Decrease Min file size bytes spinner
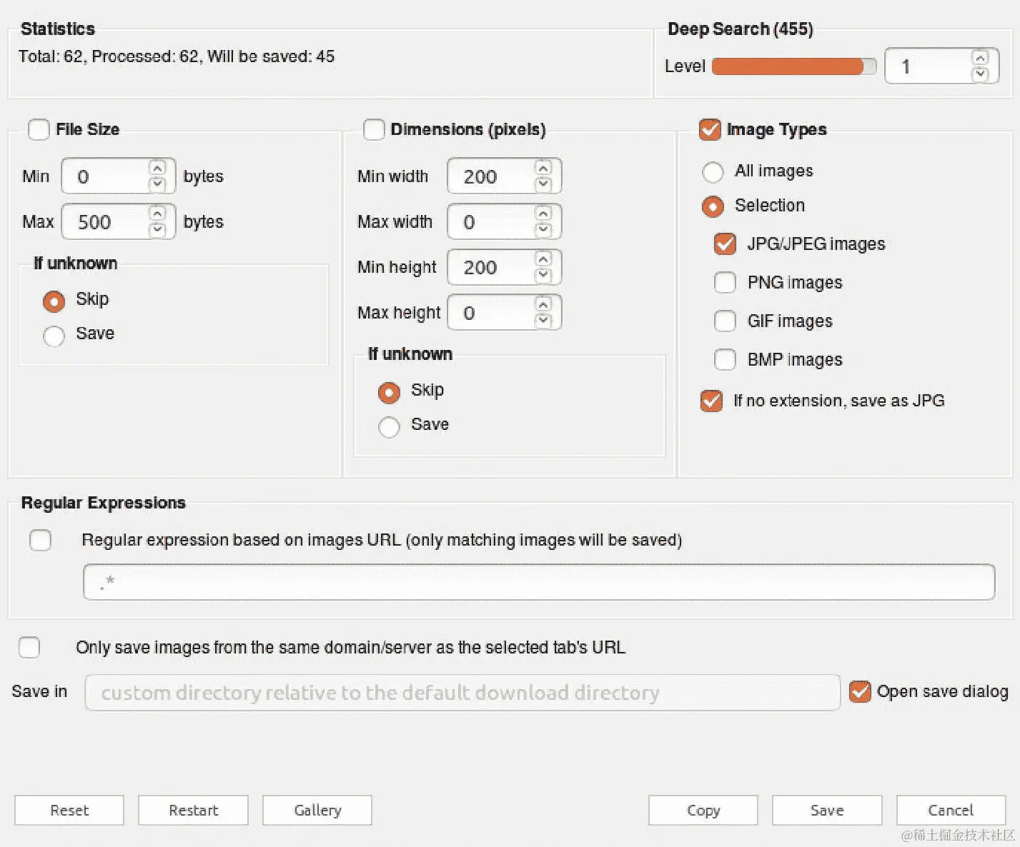The image size is (1020, 847). click(x=157, y=184)
